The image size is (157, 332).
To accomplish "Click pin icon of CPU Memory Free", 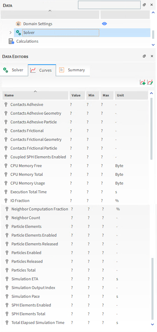I will 6,166.
